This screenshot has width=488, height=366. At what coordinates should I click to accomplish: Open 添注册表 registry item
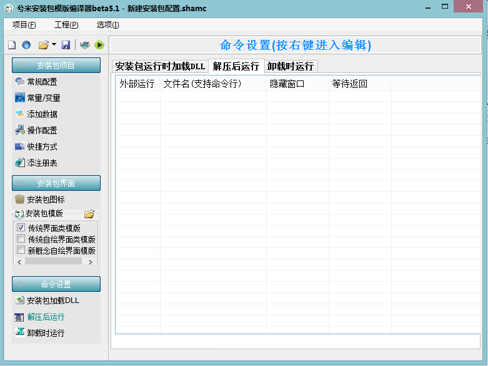click(x=42, y=163)
